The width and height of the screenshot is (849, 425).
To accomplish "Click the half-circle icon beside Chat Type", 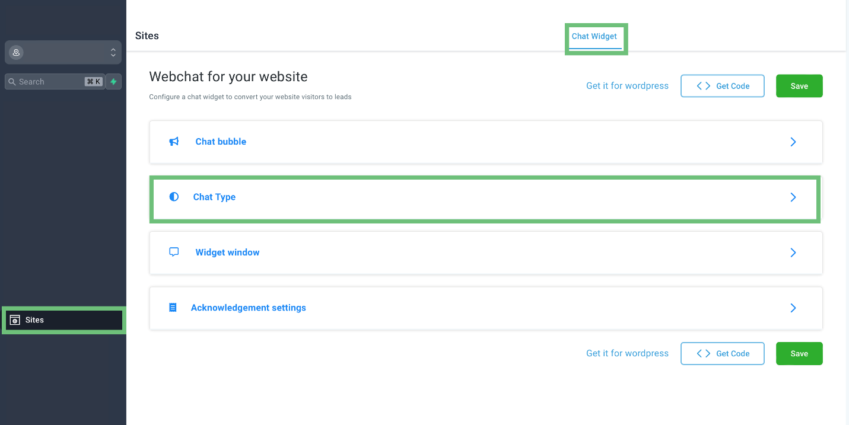I will click(x=174, y=197).
